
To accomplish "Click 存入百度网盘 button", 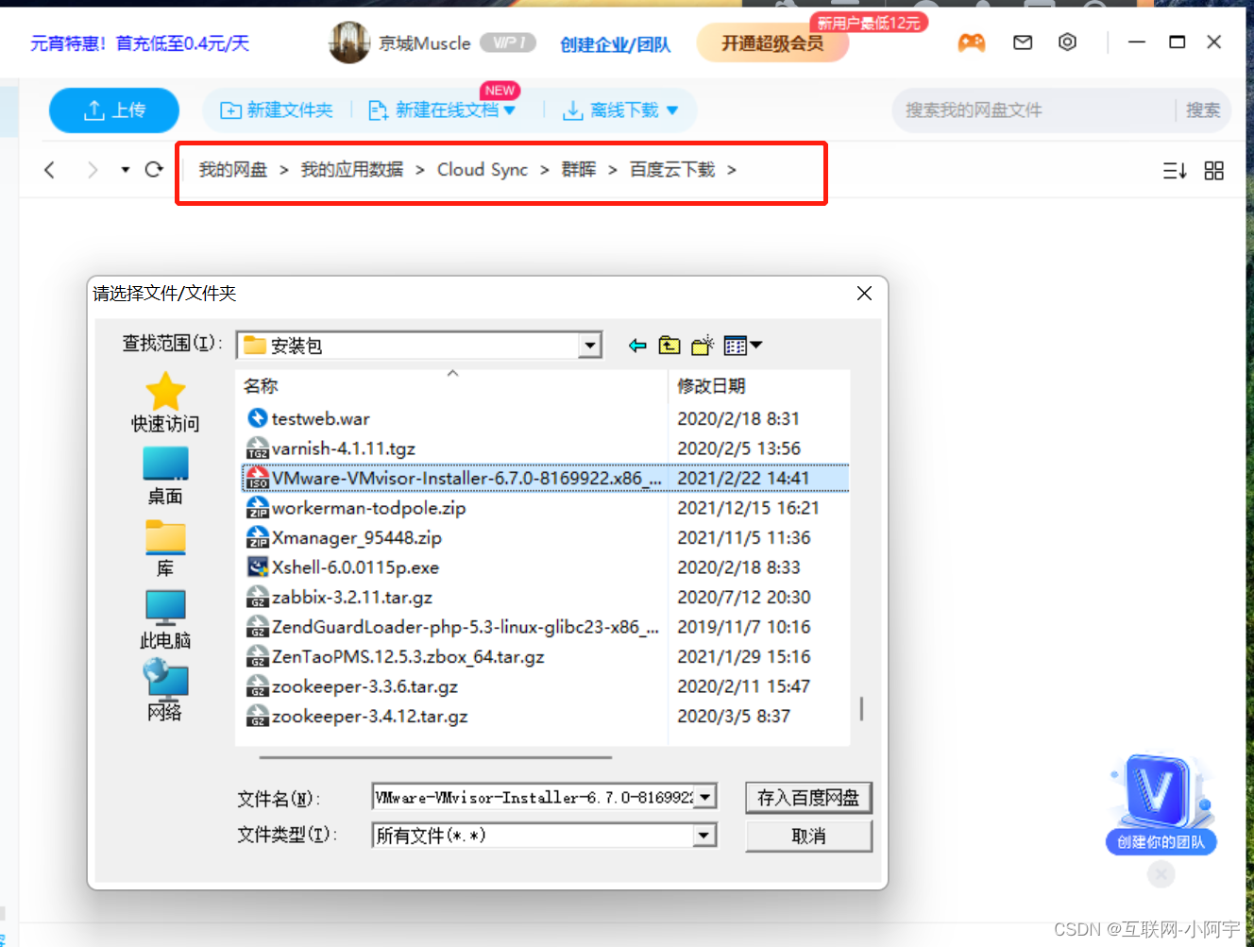I will (808, 798).
